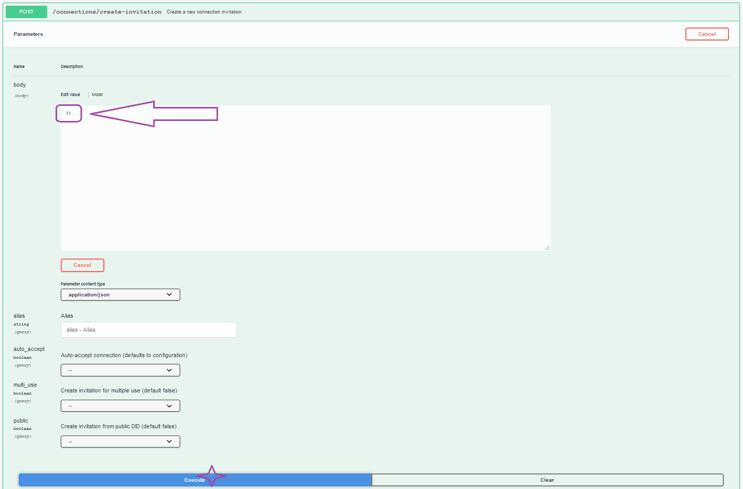This screenshot has height=489, width=743.
Task: Click the highlighted {} value in the body
Action: click(68, 113)
